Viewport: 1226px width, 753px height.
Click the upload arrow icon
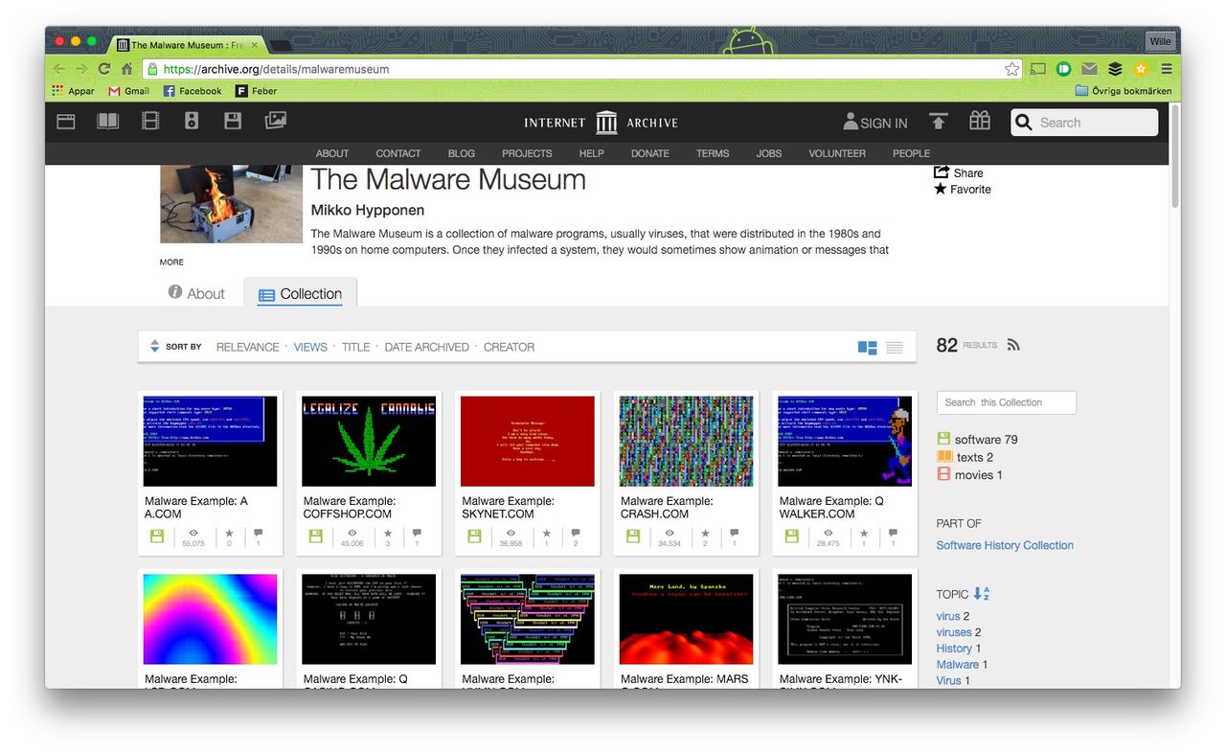(x=938, y=122)
